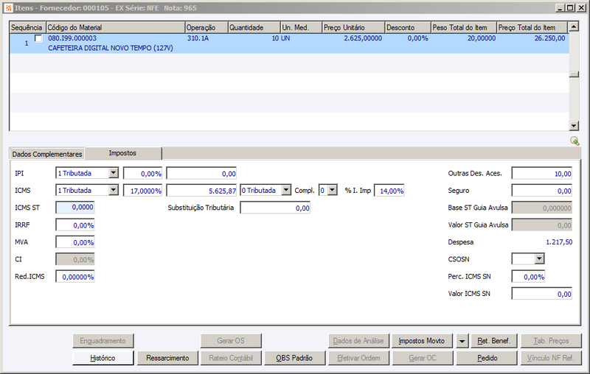The image size is (590, 374).
Task: Click the grid scrollbar up arrow
Action: [x=574, y=27]
